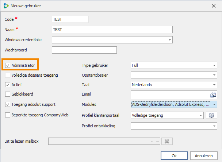Close the Nieuwe gebruiker dialog
Image resolution: width=222 pixels, height=162 pixels.
[x=213, y=6]
